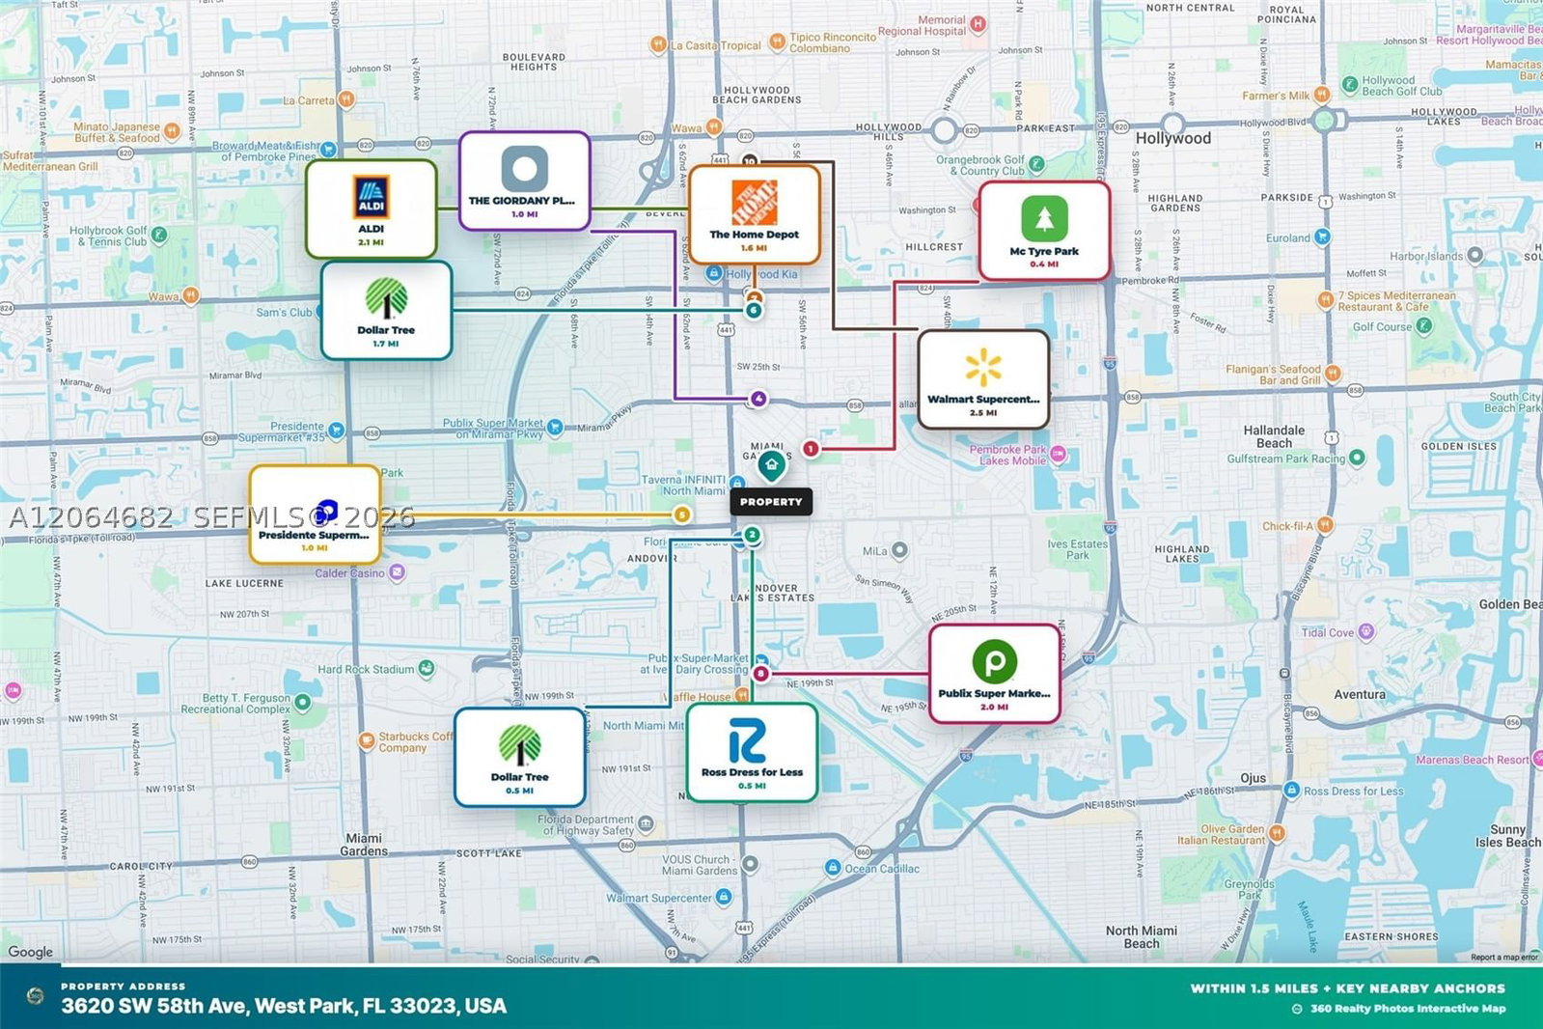
Task: Open the Dollar Tree 0.5 MI card
Action: (x=519, y=757)
